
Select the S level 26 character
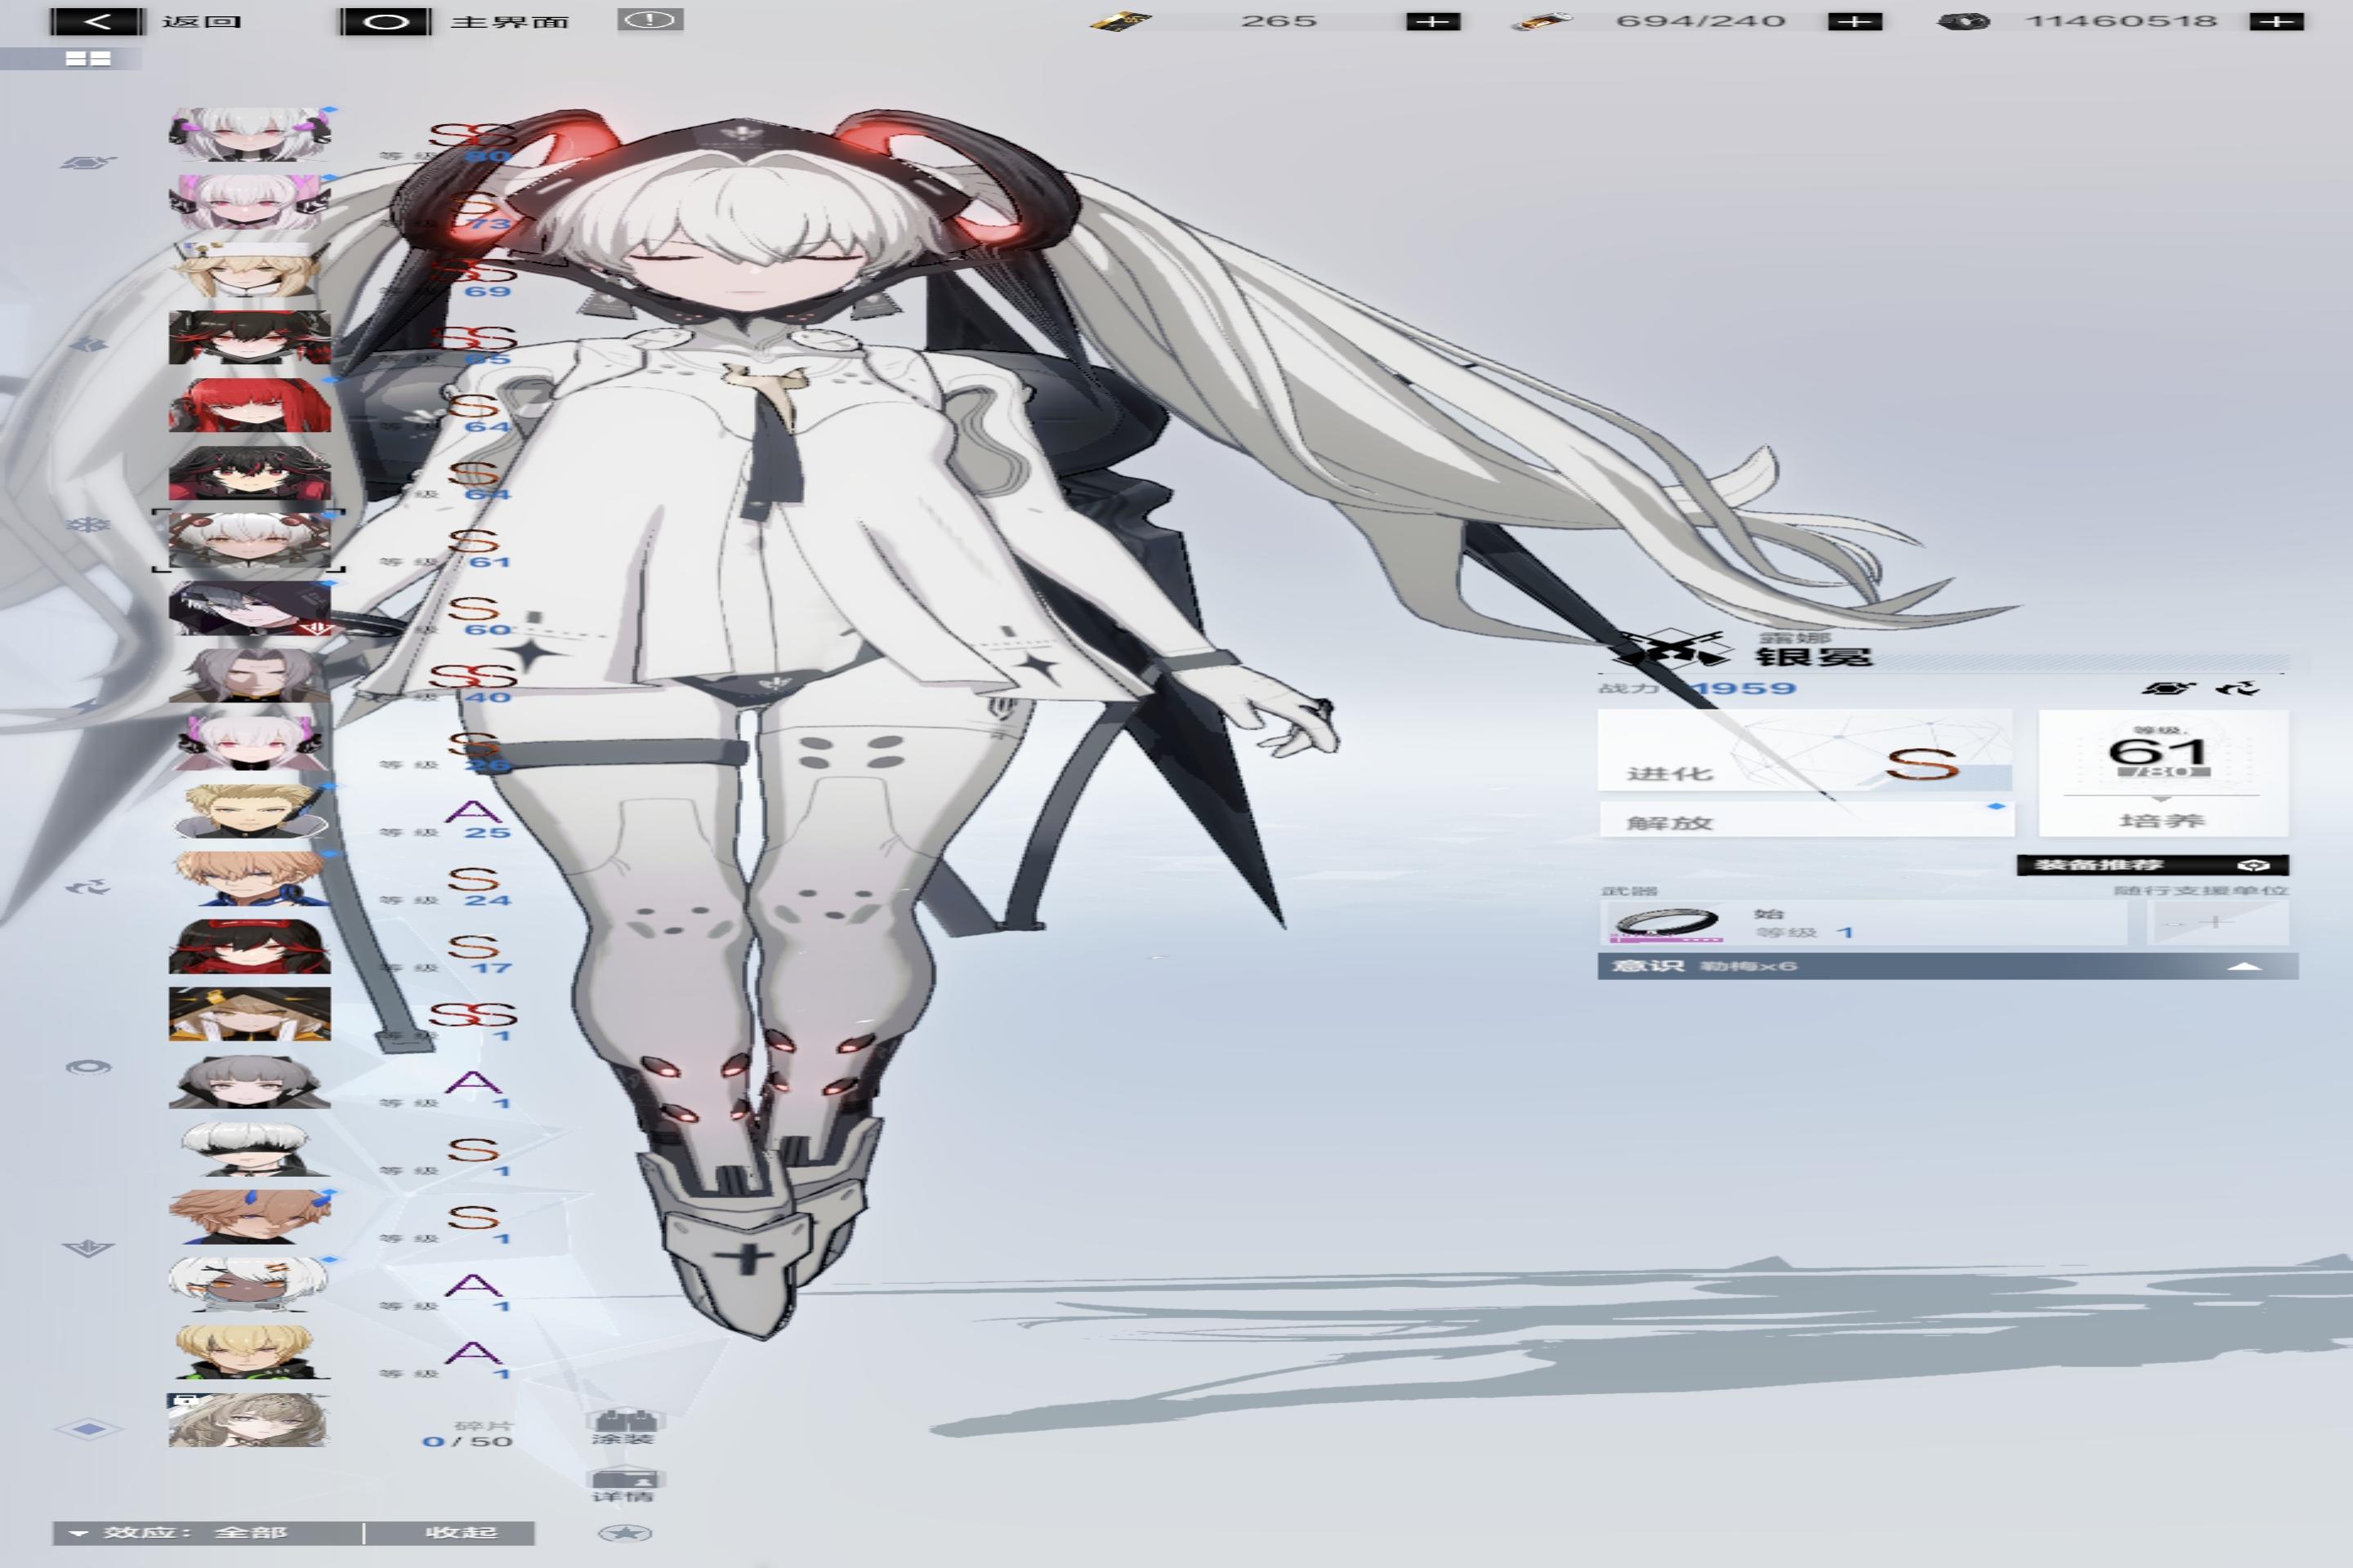pyautogui.click(x=249, y=743)
